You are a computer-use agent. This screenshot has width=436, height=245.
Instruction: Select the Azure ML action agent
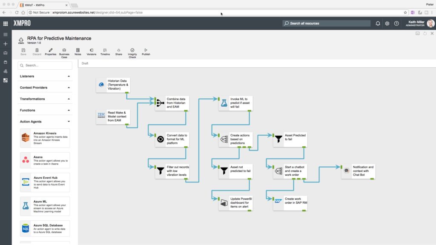pos(44,206)
